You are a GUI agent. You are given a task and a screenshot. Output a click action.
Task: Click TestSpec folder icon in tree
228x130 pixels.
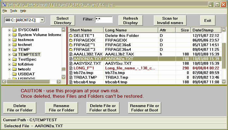click(14, 59)
